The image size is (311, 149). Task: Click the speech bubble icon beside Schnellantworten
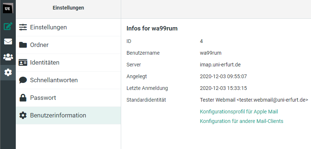(x=23, y=80)
